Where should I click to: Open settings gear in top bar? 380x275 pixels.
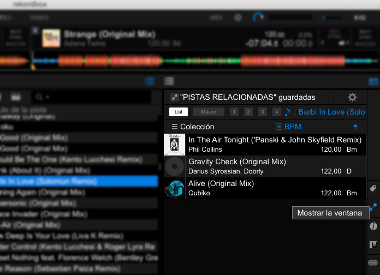click(x=238, y=17)
